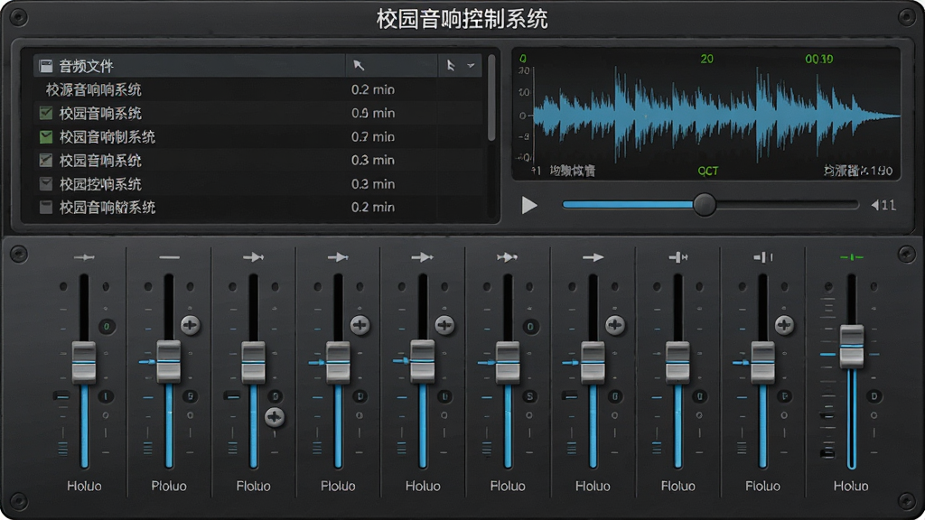Click the pan icon atop channel nine

click(762, 257)
